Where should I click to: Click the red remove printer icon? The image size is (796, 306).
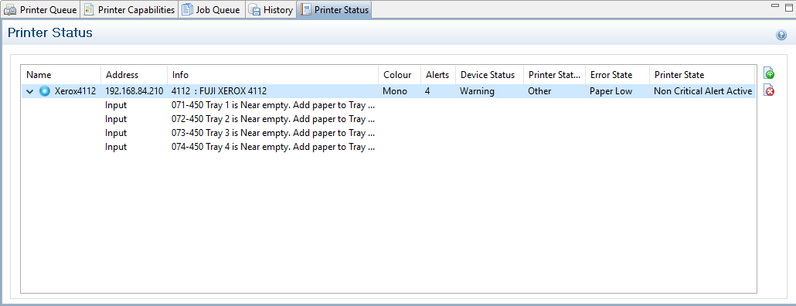769,91
